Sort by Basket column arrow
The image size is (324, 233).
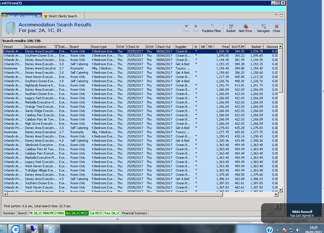point(262,47)
